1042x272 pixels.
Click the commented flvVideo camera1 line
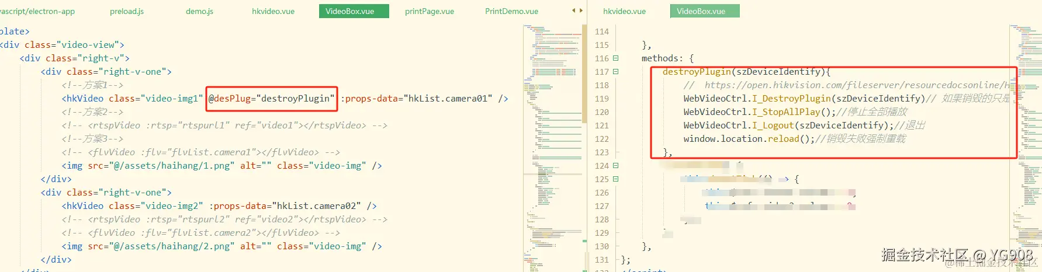201,152
